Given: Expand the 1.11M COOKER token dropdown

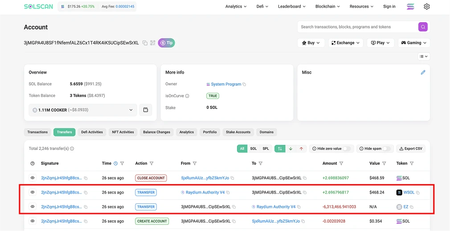Looking at the screenshot, I should coord(83,110).
